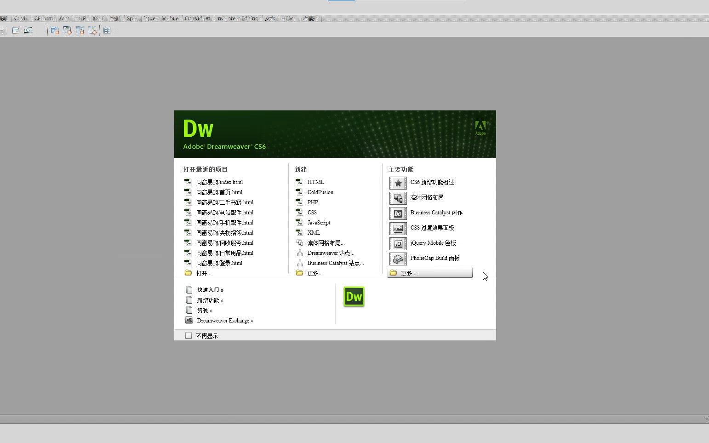Click the Business Catalyst 站点... icon
Viewport: 709px width, 443px height.
299,263
